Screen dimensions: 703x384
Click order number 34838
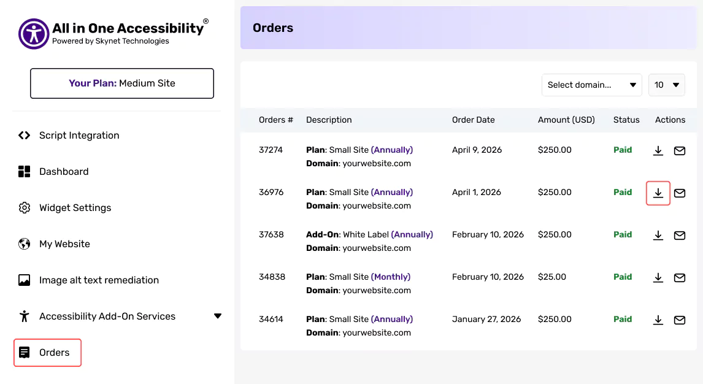pos(272,277)
